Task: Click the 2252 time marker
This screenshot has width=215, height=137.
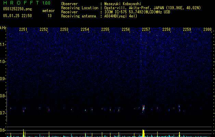Action: (x=44, y=29)
